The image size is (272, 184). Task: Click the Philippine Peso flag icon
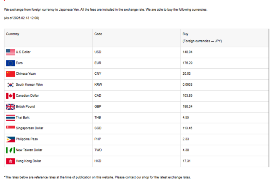pyautogui.click(x=11, y=139)
